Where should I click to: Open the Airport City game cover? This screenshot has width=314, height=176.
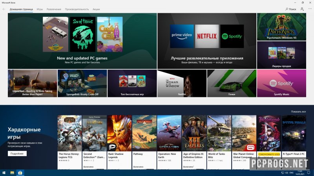point(55,34)
